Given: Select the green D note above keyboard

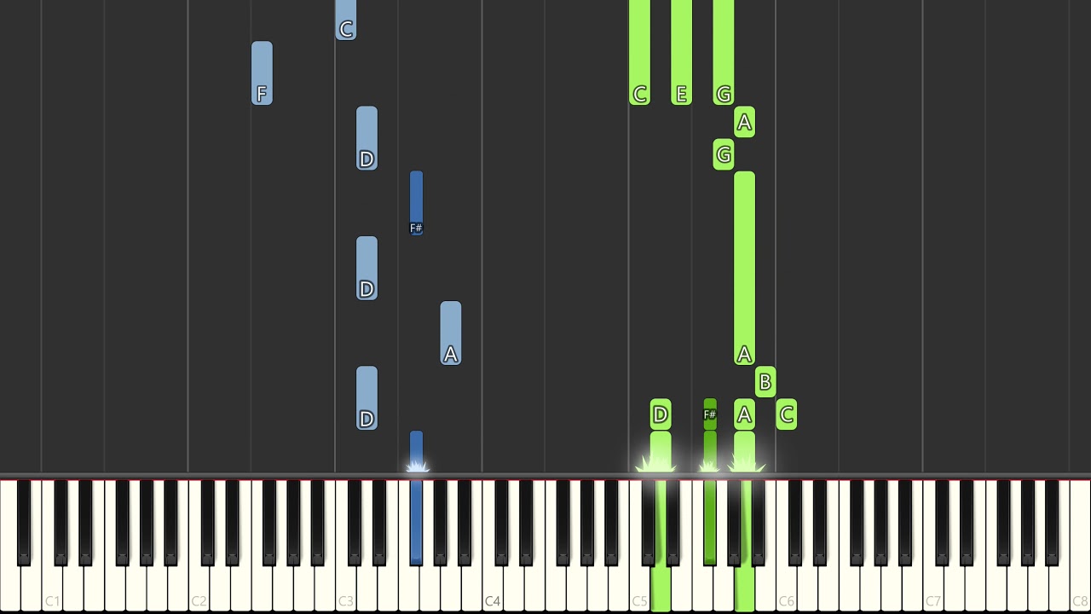Looking at the screenshot, I should click(661, 414).
